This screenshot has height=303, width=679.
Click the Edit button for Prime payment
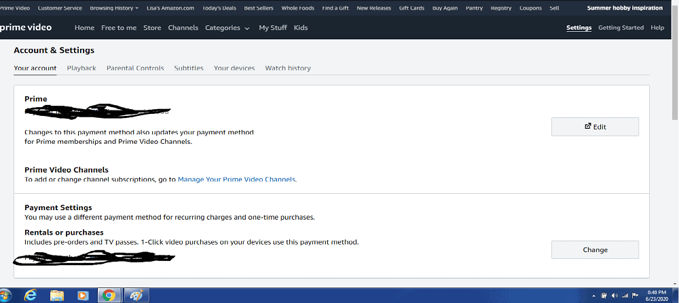click(x=595, y=127)
